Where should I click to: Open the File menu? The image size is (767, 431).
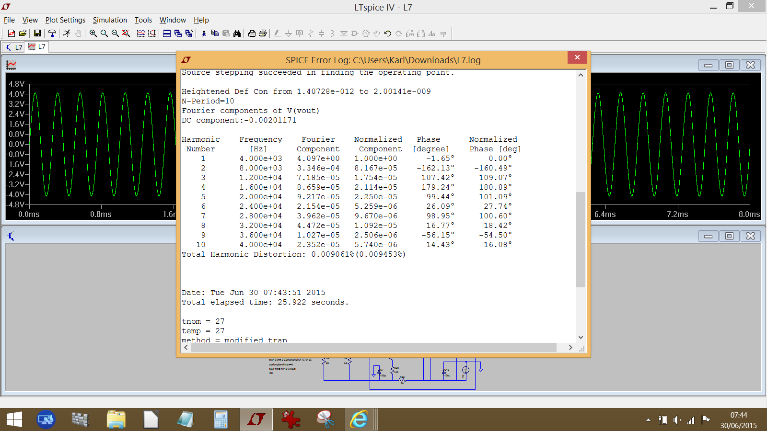coord(9,20)
